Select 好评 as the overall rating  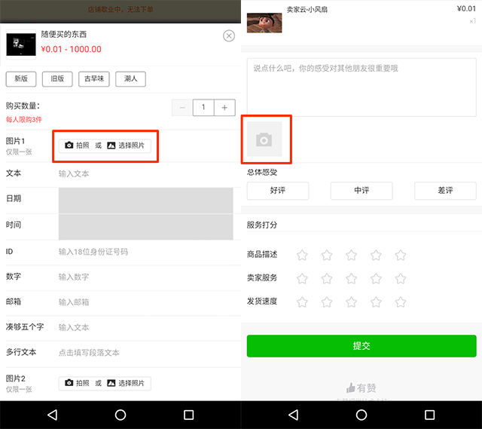coord(278,191)
